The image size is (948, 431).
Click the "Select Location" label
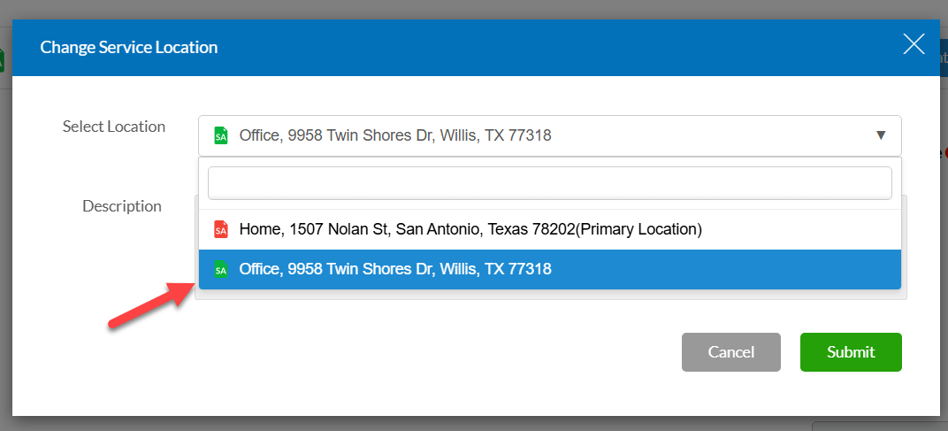(114, 127)
